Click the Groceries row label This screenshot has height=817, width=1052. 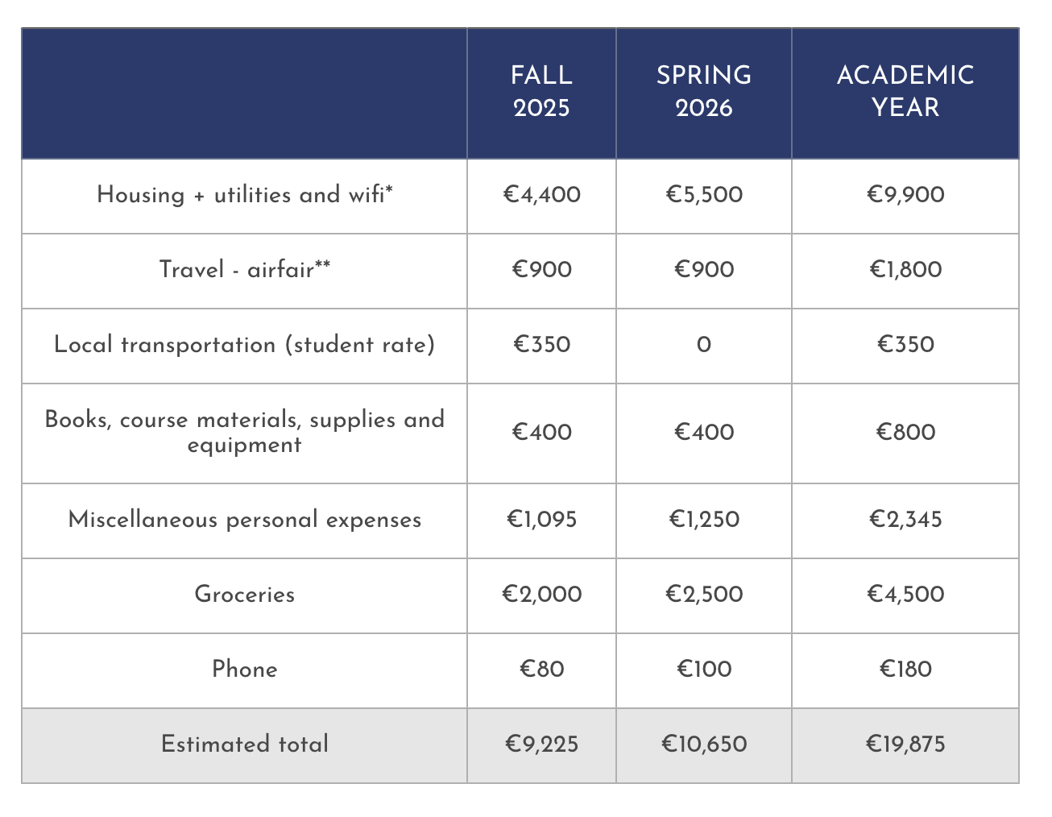coord(244,595)
